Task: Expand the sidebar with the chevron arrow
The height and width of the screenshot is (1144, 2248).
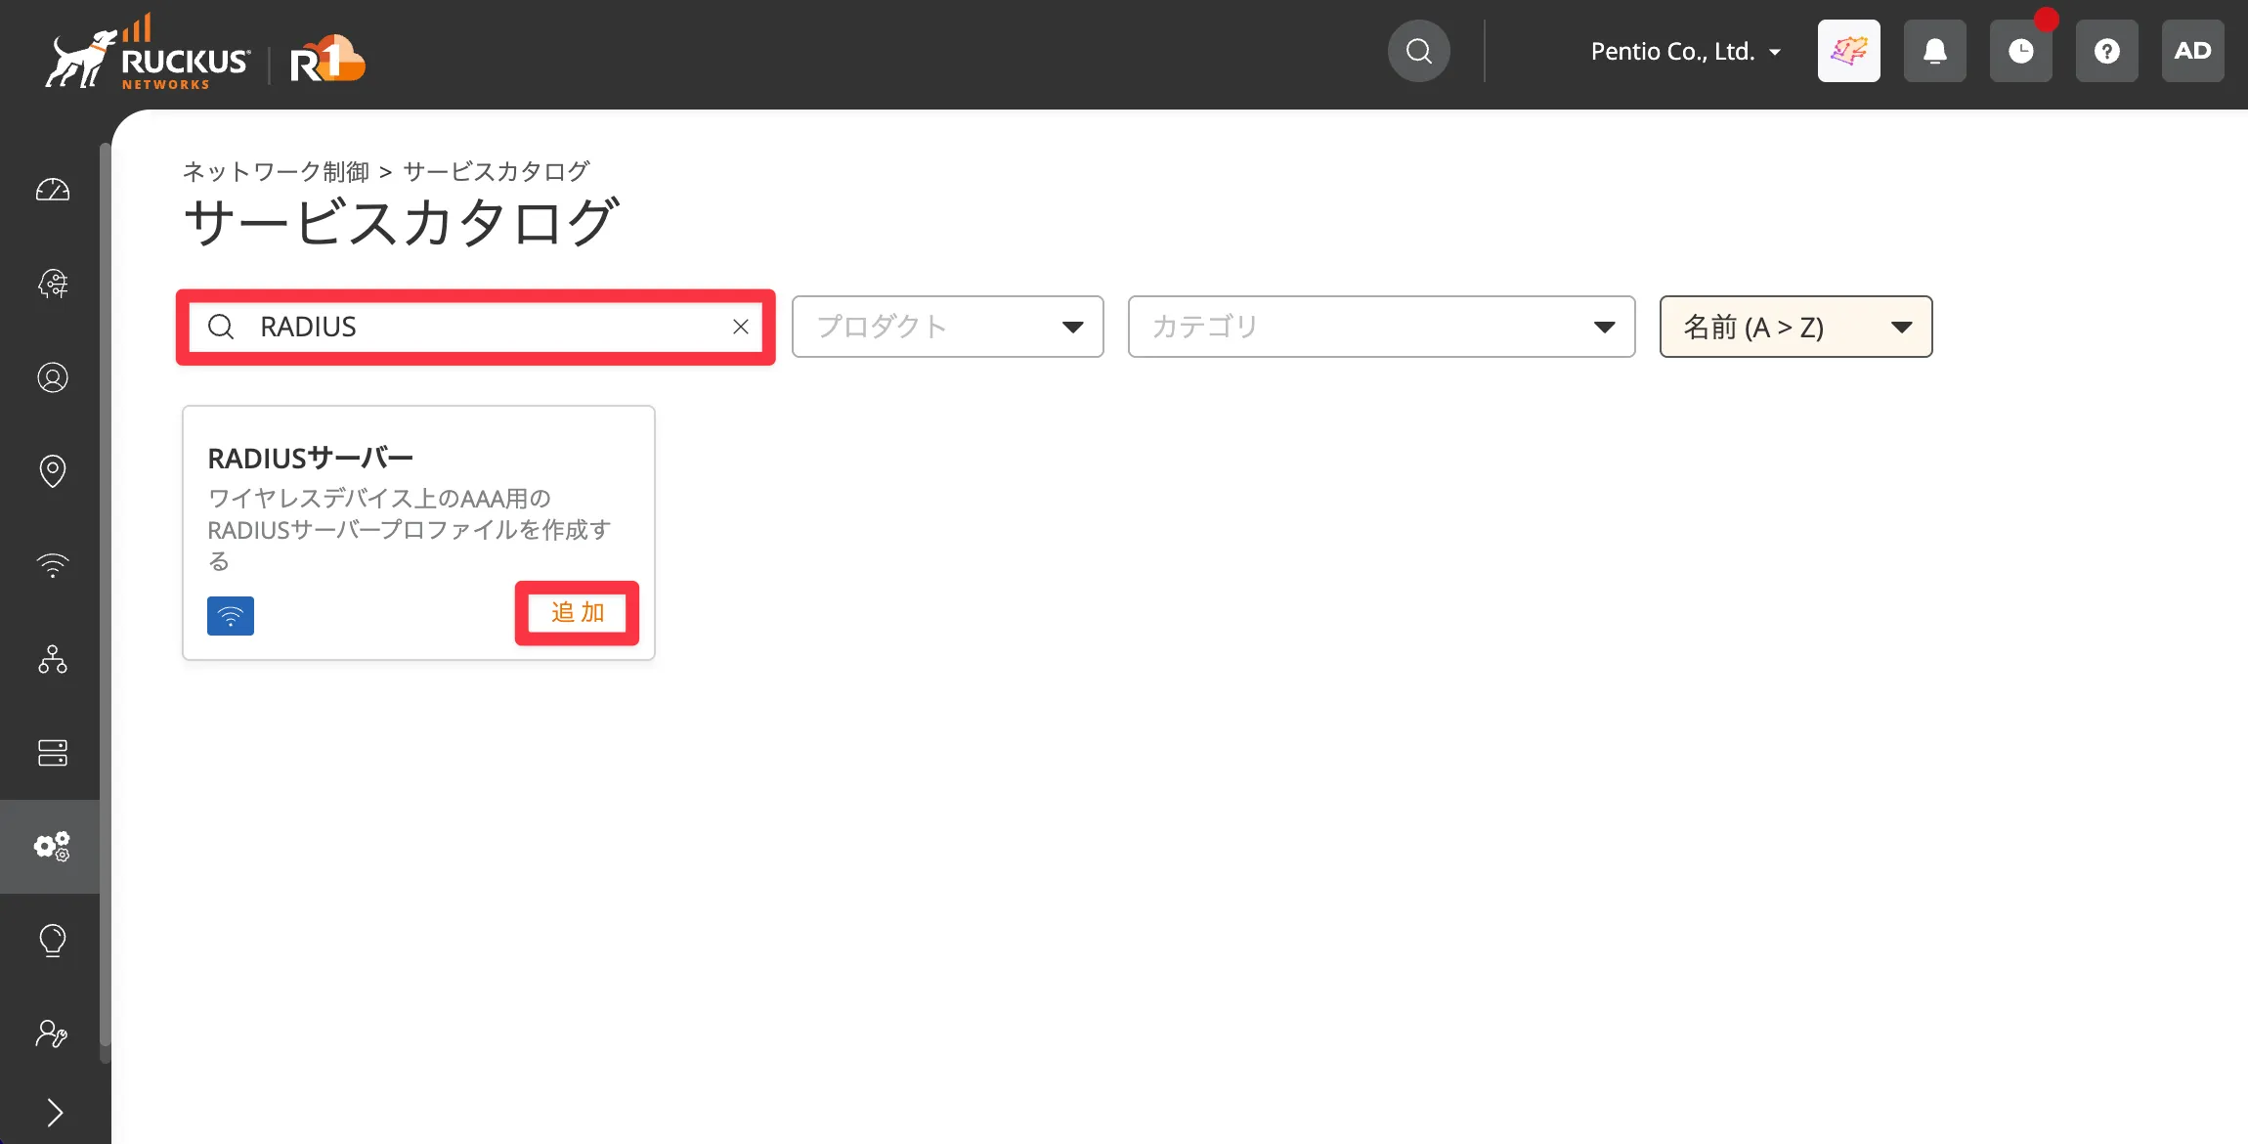Action: 55,1113
